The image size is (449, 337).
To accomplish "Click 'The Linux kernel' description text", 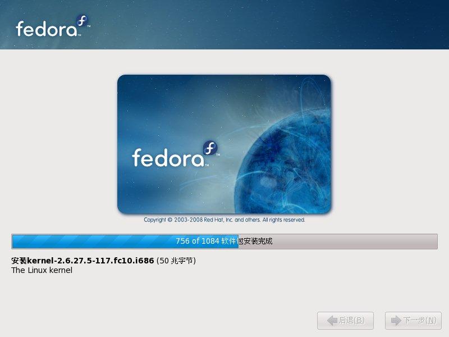I will click(42, 270).
